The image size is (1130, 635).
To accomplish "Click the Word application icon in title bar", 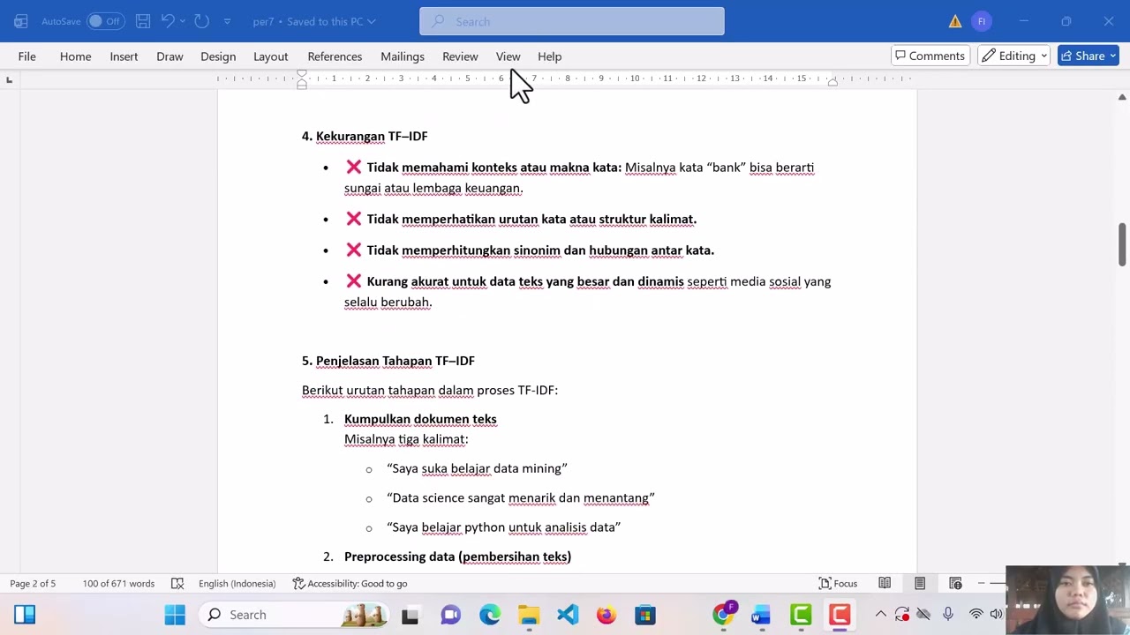I will [x=20, y=21].
